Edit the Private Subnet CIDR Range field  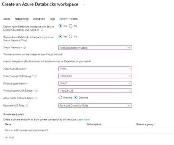95,90
